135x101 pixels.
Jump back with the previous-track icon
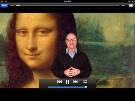coord(59,82)
